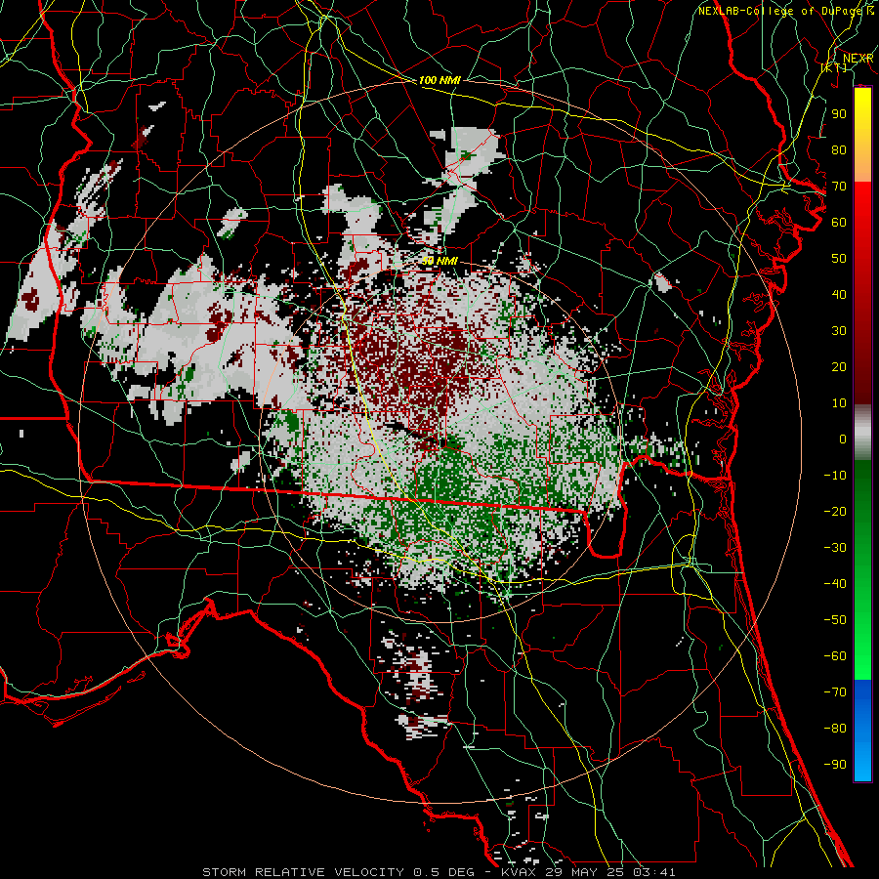
Task: Click the 80 value on velocity scale
Action: point(839,149)
